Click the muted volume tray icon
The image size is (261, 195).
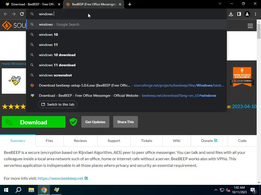point(228,190)
